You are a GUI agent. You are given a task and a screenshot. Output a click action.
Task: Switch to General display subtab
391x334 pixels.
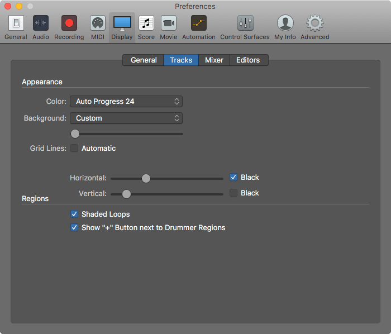click(x=144, y=60)
